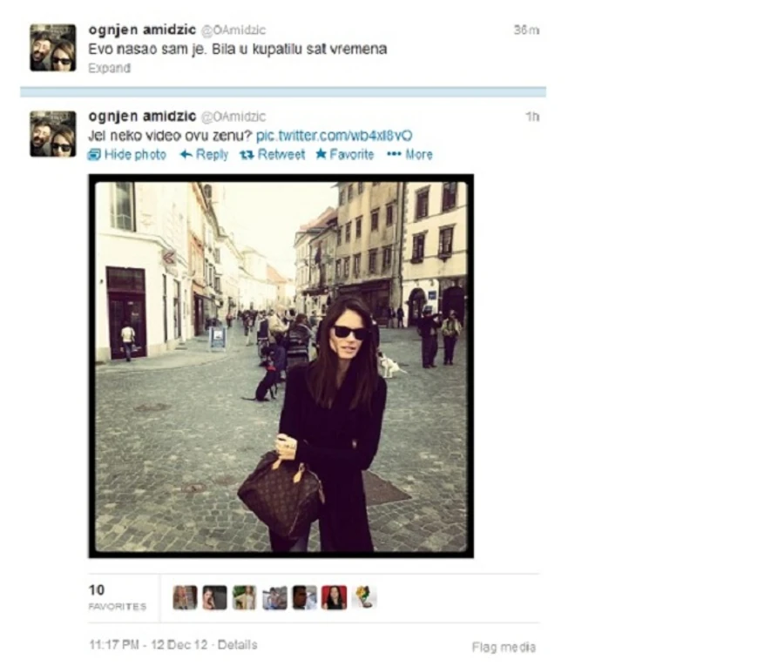Click first tweet's profile avatar
This screenshot has width=758, height=666.
pyautogui.click(x=52, y=48)
